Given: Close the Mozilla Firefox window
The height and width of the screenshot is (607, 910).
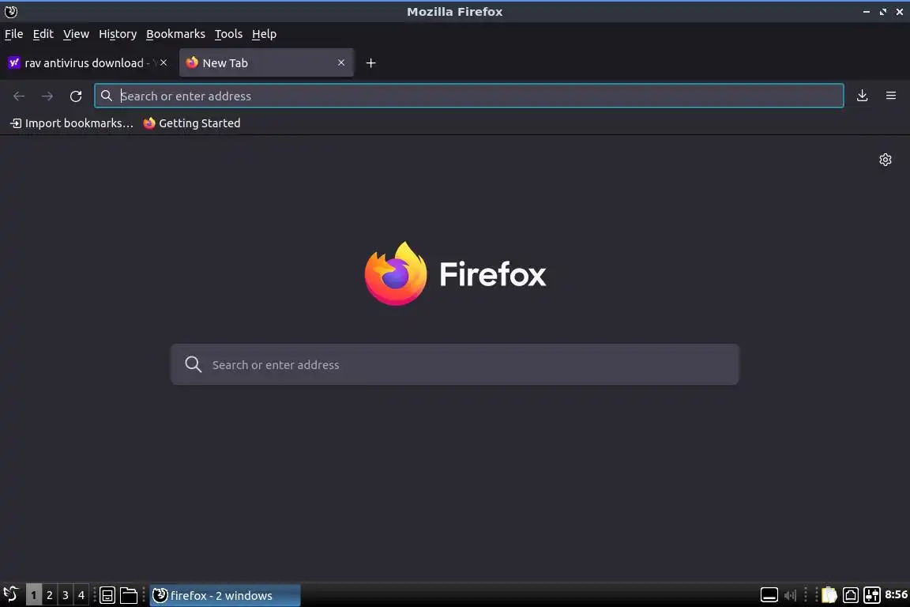Looking at the screenshot, I should [x=900, y=12].
